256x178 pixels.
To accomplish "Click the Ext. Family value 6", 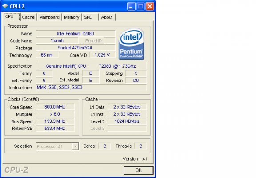I will point(44,81).
